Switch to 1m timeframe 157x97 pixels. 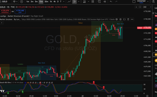(28, 2)
